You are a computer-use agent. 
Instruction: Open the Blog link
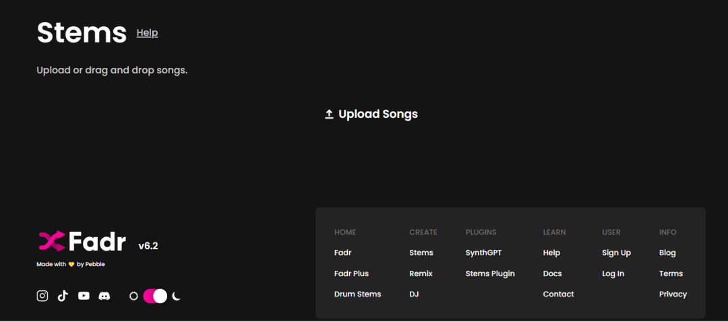pos(667,253)
